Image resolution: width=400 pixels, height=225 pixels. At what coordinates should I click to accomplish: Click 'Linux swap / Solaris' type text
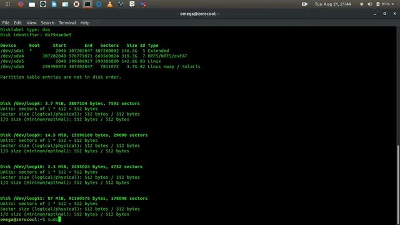174,67
